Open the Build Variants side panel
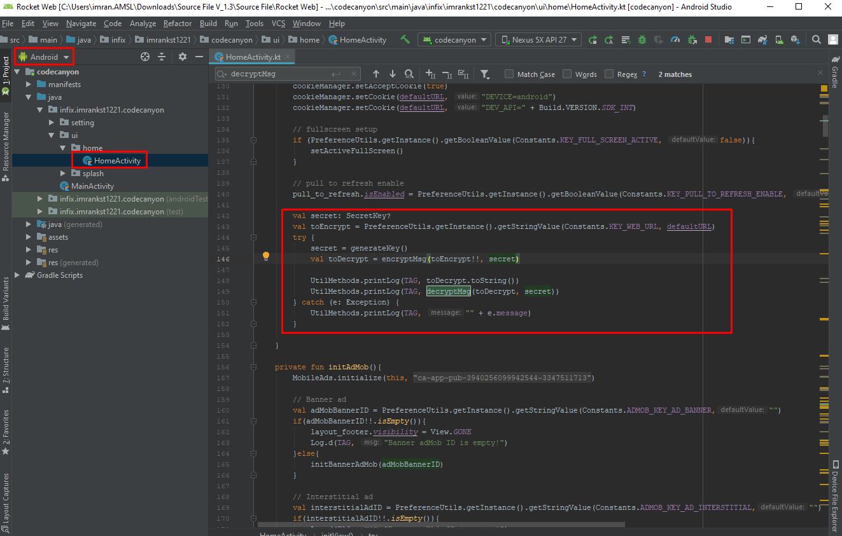 pos(6,299)
